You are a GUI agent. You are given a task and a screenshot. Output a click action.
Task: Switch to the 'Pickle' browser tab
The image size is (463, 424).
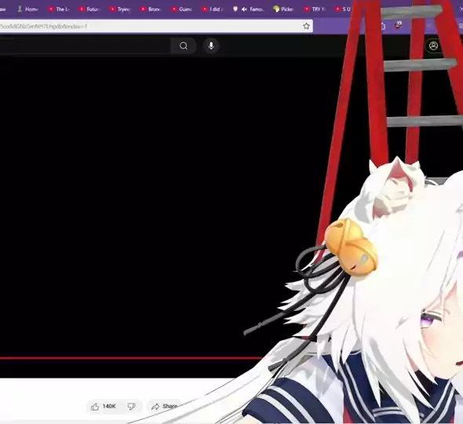point(283,9)
